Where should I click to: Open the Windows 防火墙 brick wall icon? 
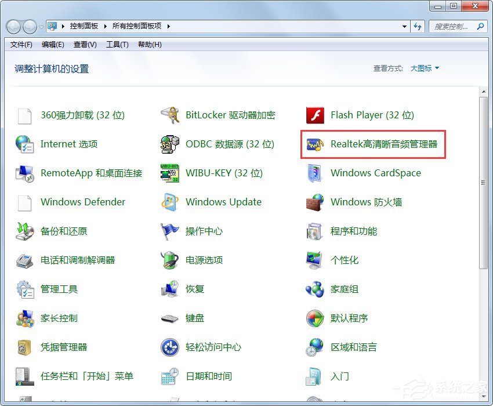[315, 202]
